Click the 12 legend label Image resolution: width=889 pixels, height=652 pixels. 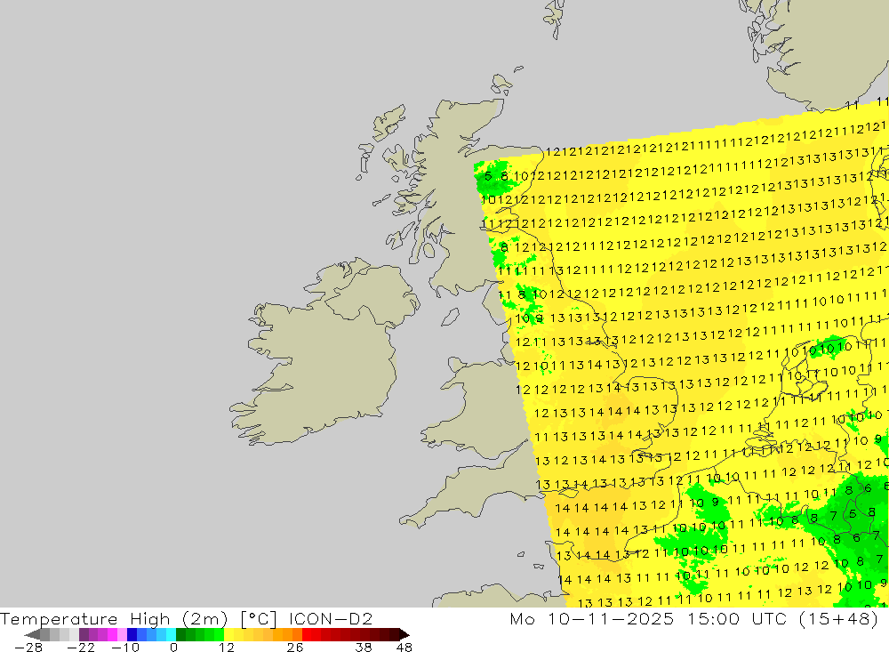tap(227, 648)
